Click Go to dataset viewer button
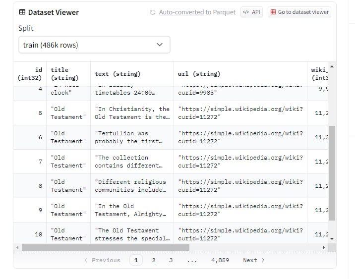Image resolution: width=355 pixels, height=279 pixels. click(299, 12)
